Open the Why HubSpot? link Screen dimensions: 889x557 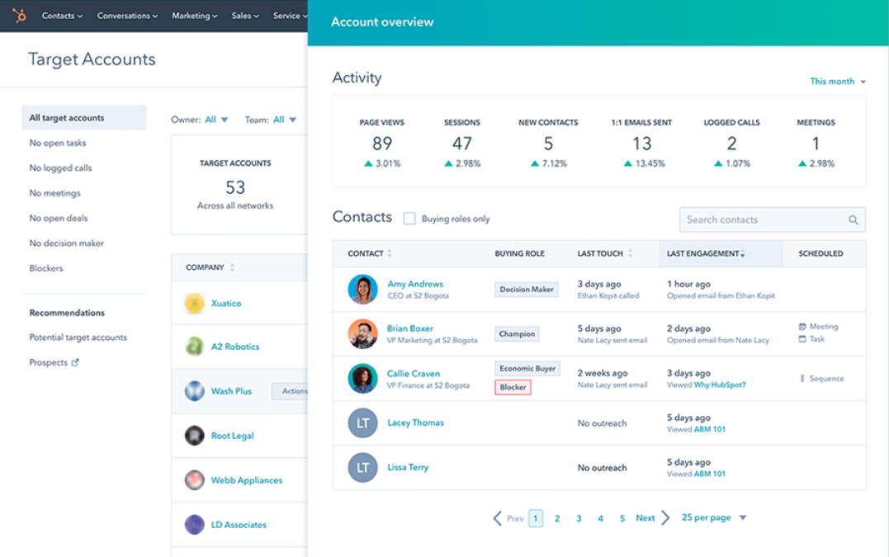721,383
